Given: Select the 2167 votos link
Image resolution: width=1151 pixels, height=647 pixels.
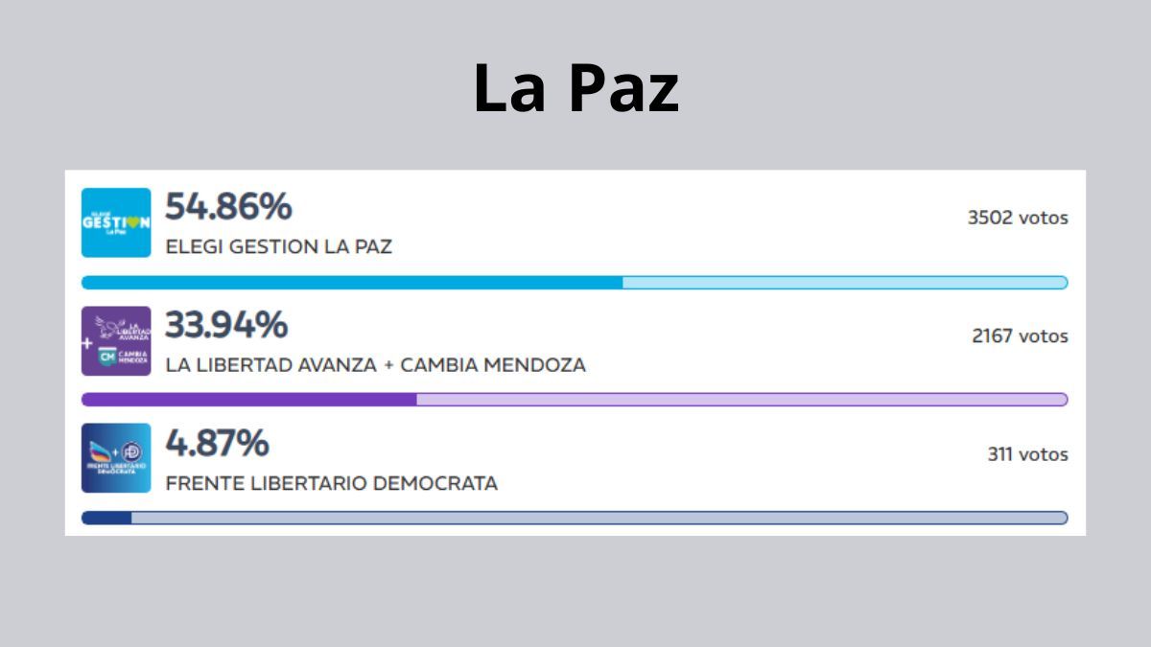Looking at the screenshot, I should (x=1020, y=336).
